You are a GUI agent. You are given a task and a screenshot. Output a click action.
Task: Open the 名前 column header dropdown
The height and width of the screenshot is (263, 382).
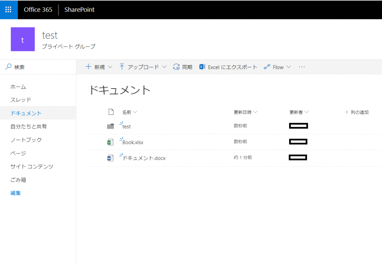tap(135, 112)
